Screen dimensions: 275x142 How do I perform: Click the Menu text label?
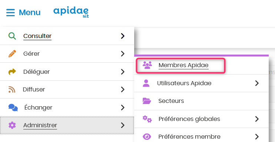point(30,13)
